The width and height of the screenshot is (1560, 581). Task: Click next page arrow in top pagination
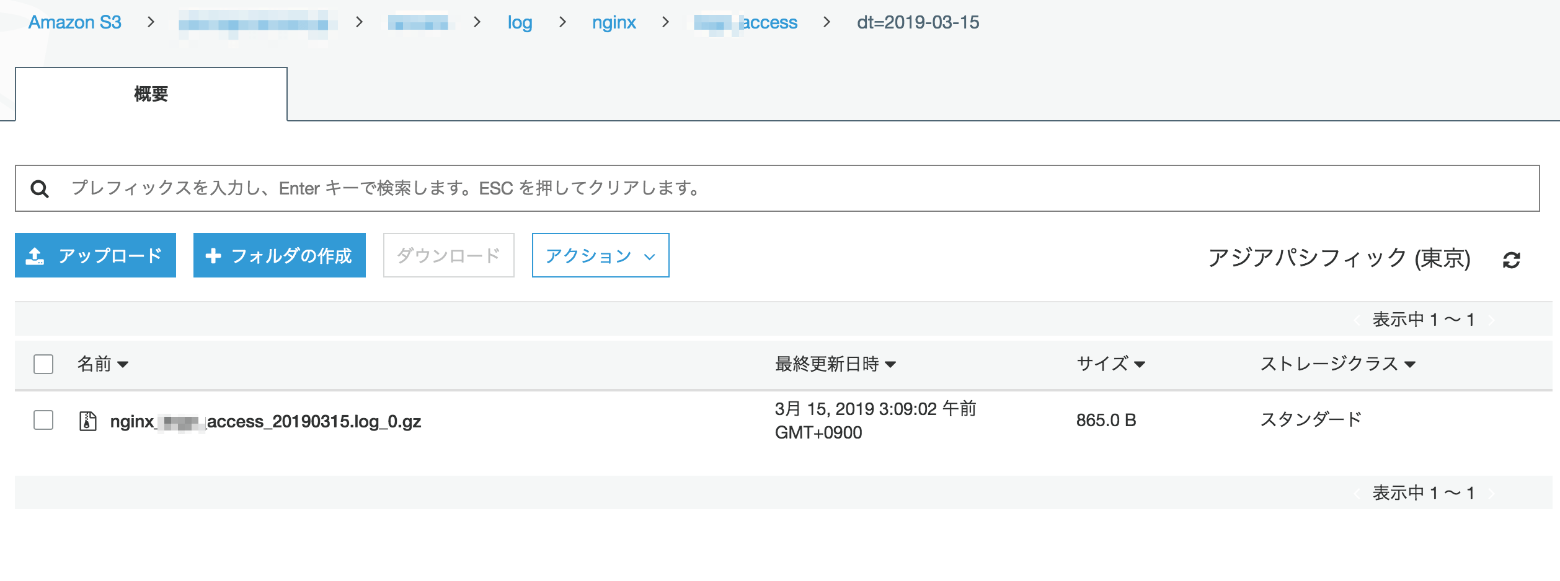(1491, 320)
